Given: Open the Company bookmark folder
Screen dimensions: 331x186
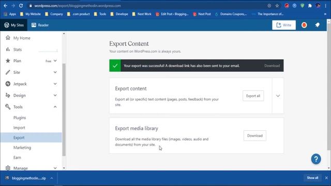Looking at the screenshot, I should pos(54,14).
